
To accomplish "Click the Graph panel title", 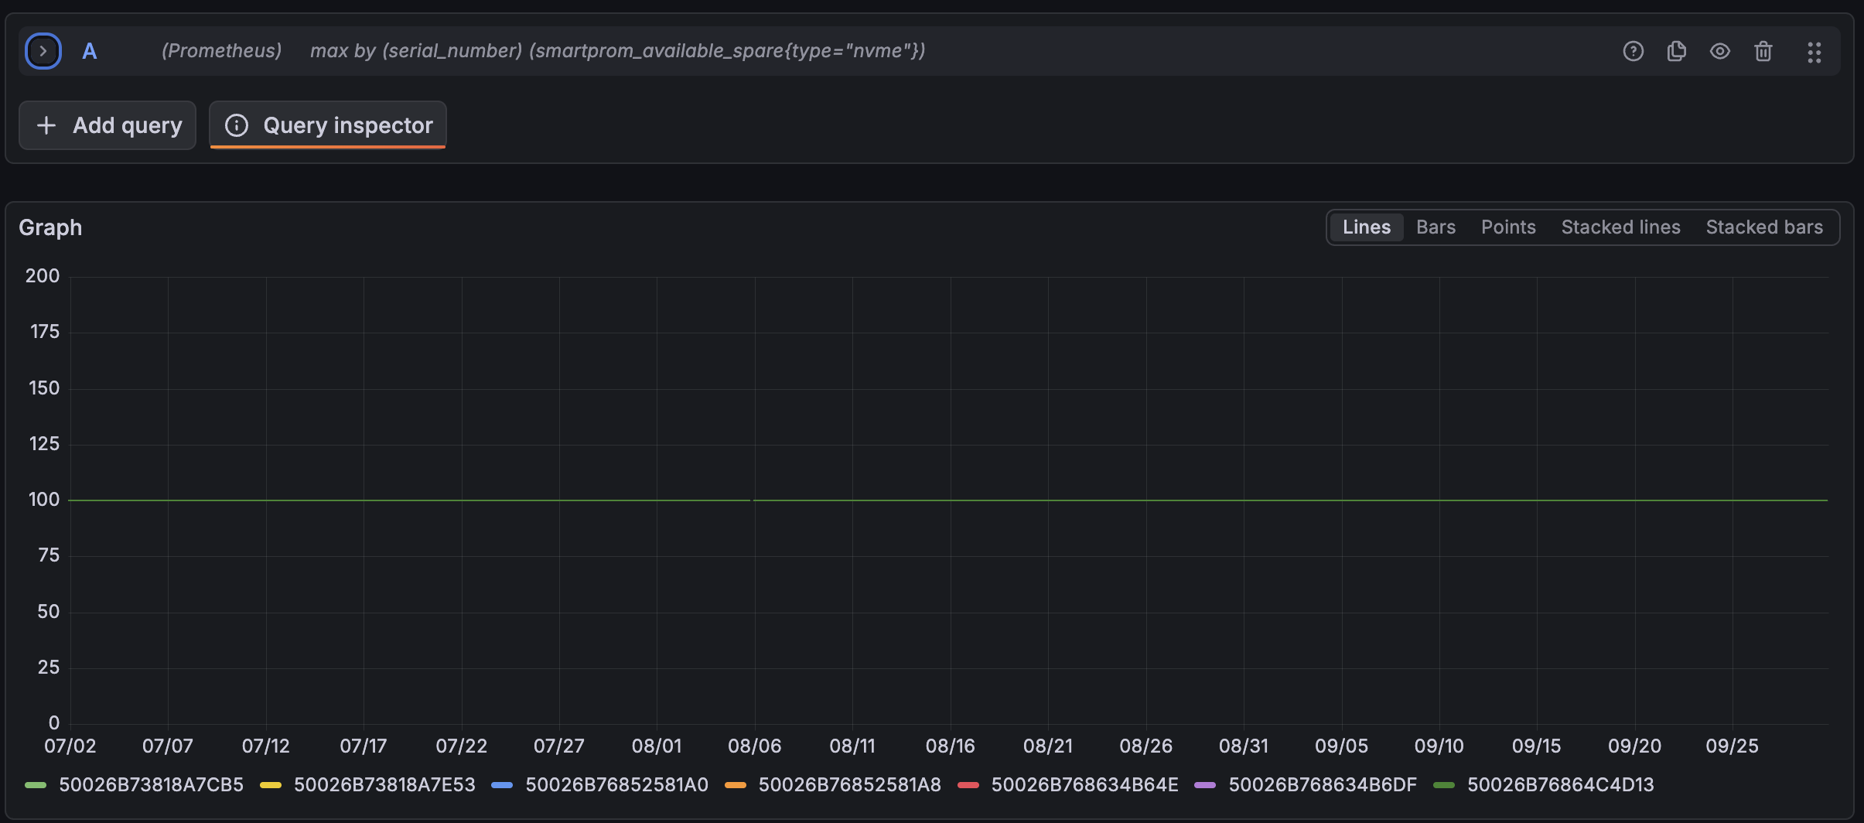I will pos(50,227).
